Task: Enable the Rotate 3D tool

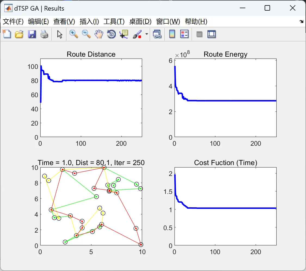Action: click(x=111, y=34)
